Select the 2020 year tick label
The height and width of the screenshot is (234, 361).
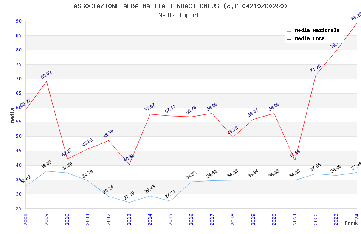pyautogui.click(x=274, y=219)
